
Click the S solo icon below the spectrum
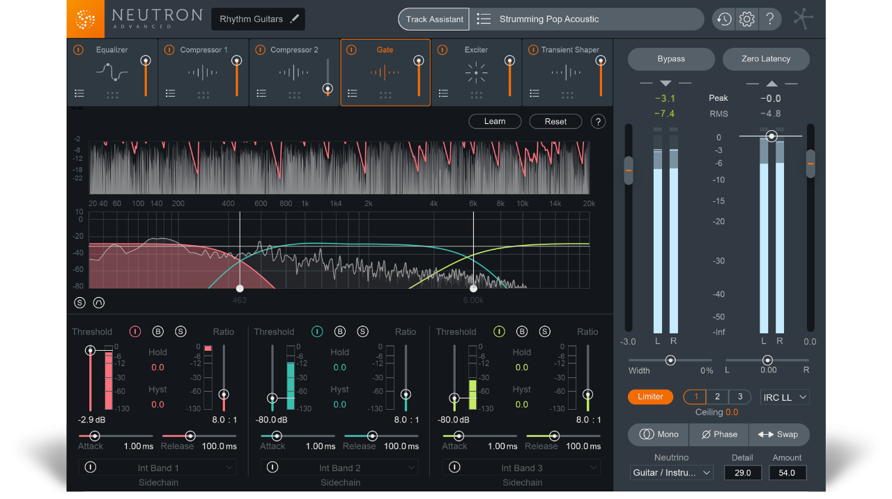79,302
